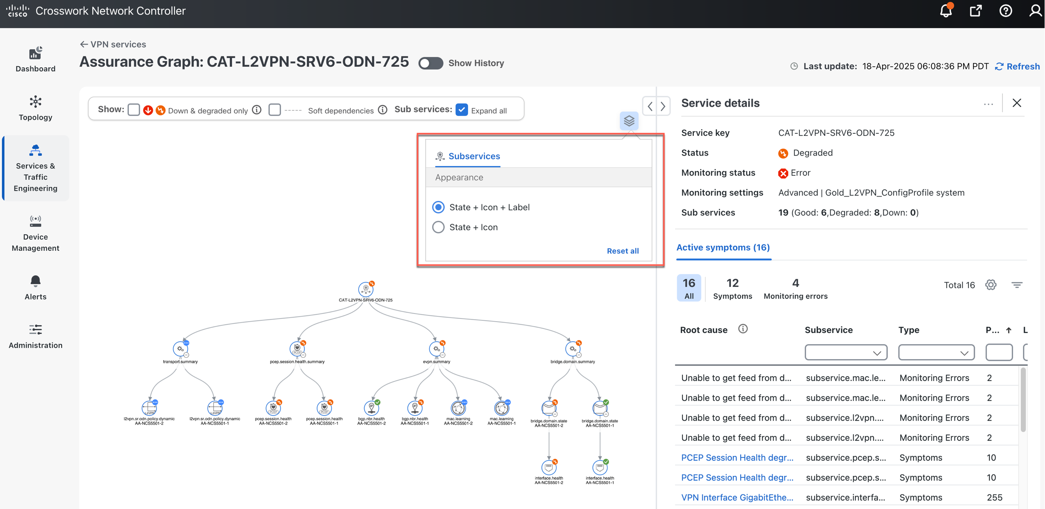Show All 16 symptoms filter
Screen dimensions: 1045x509
[689, 288]
